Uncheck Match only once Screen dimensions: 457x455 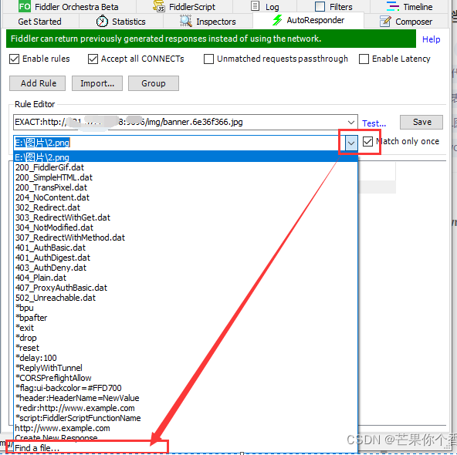click(367, 142)
